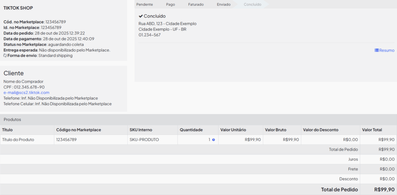Click the e-mail@scs2.tiktok.com email link
The image size is (397, 195).
[26, 93]
